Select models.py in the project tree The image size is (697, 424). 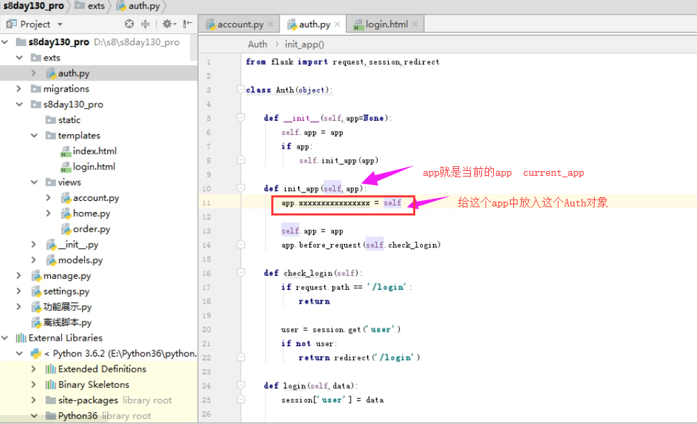(83, 260)
